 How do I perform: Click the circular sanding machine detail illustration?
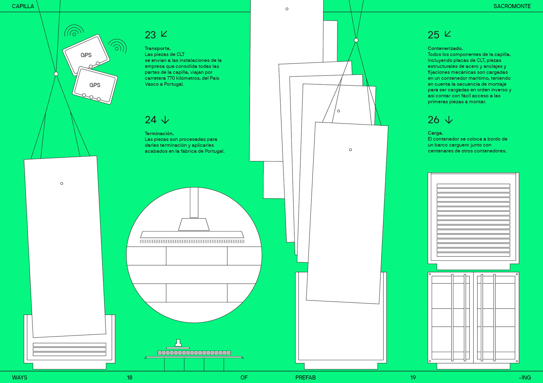194,255
